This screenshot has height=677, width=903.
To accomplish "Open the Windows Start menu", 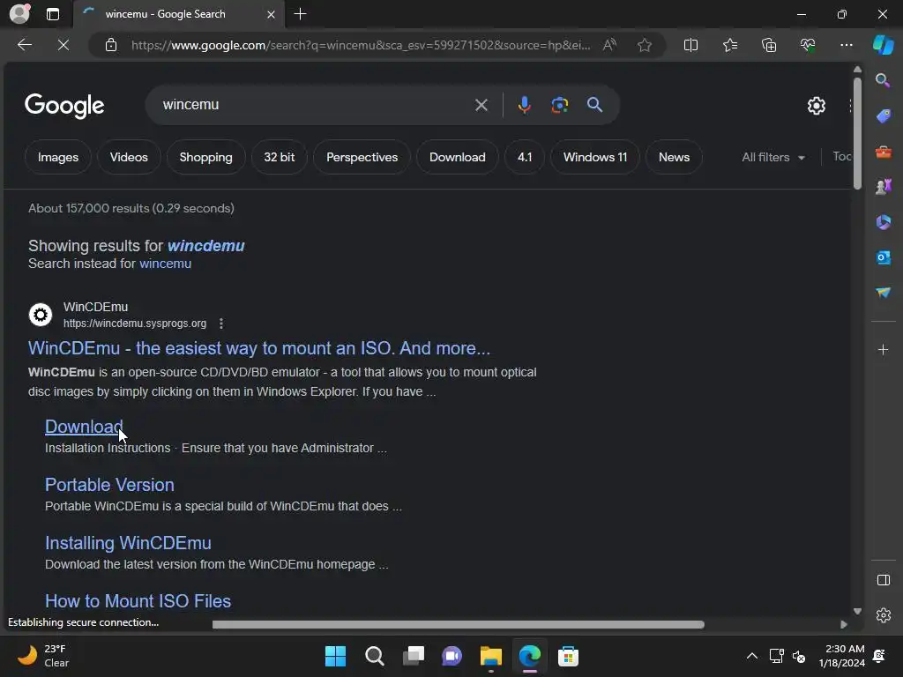I will (x=335, y=656).
